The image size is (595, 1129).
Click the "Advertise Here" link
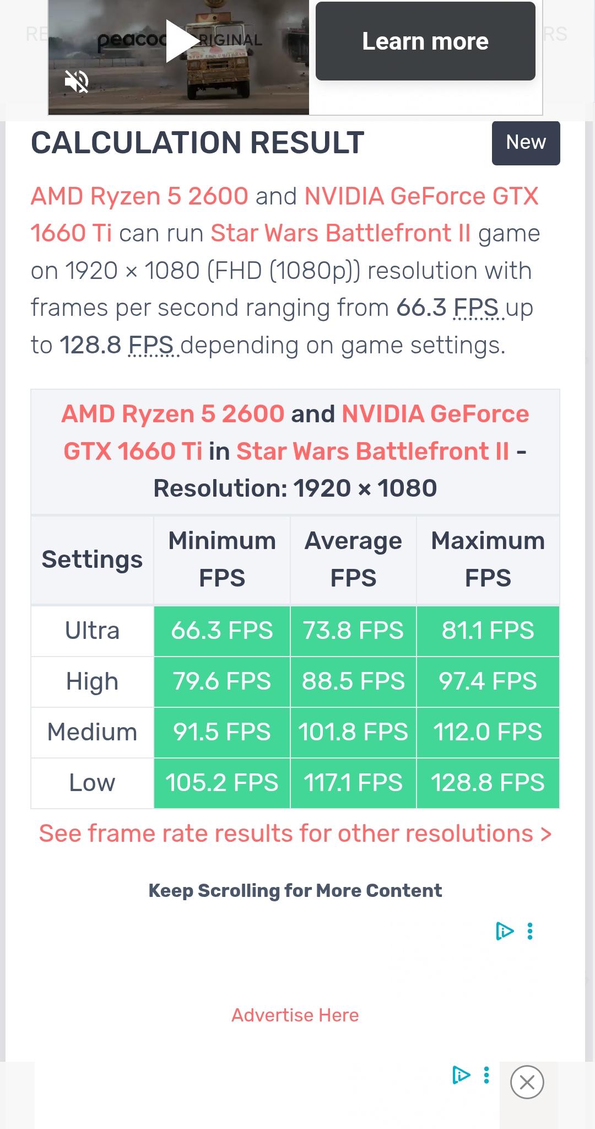point(294,1014)
